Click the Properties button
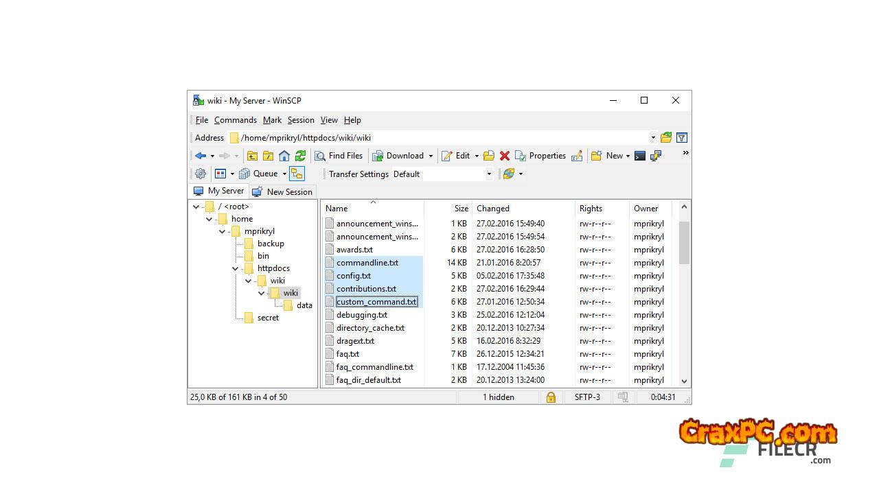The height and width of the screenshot is (494, 879). coord(540,156)
